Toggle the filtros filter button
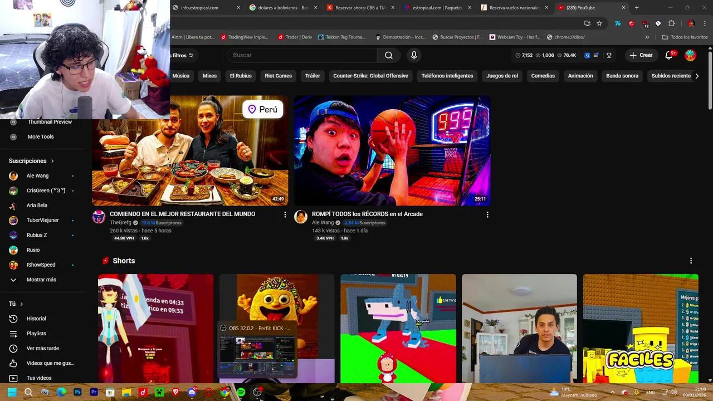 183,55
